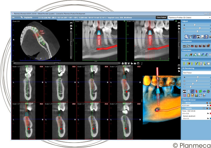Collapse the Adjust panel header

[x=196, y=21]
